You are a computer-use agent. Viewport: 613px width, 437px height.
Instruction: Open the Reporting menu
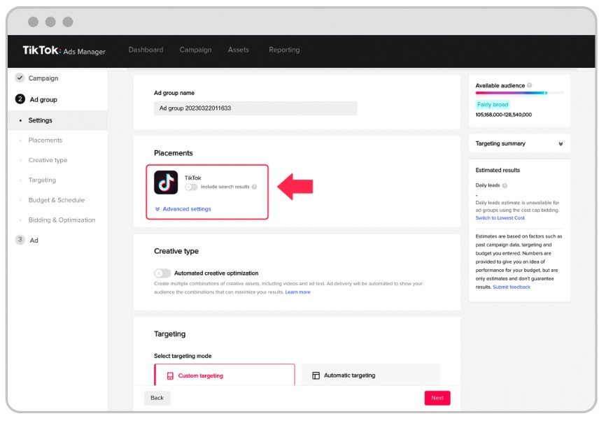(284, 50)
